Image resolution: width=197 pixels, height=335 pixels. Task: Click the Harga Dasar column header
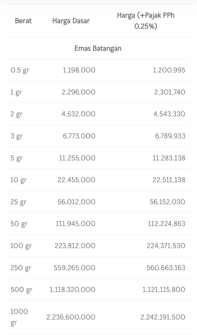tap(71, 21)
